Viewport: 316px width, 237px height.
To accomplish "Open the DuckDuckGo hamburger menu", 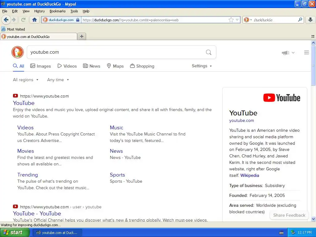I will click(x=306, y=52).
